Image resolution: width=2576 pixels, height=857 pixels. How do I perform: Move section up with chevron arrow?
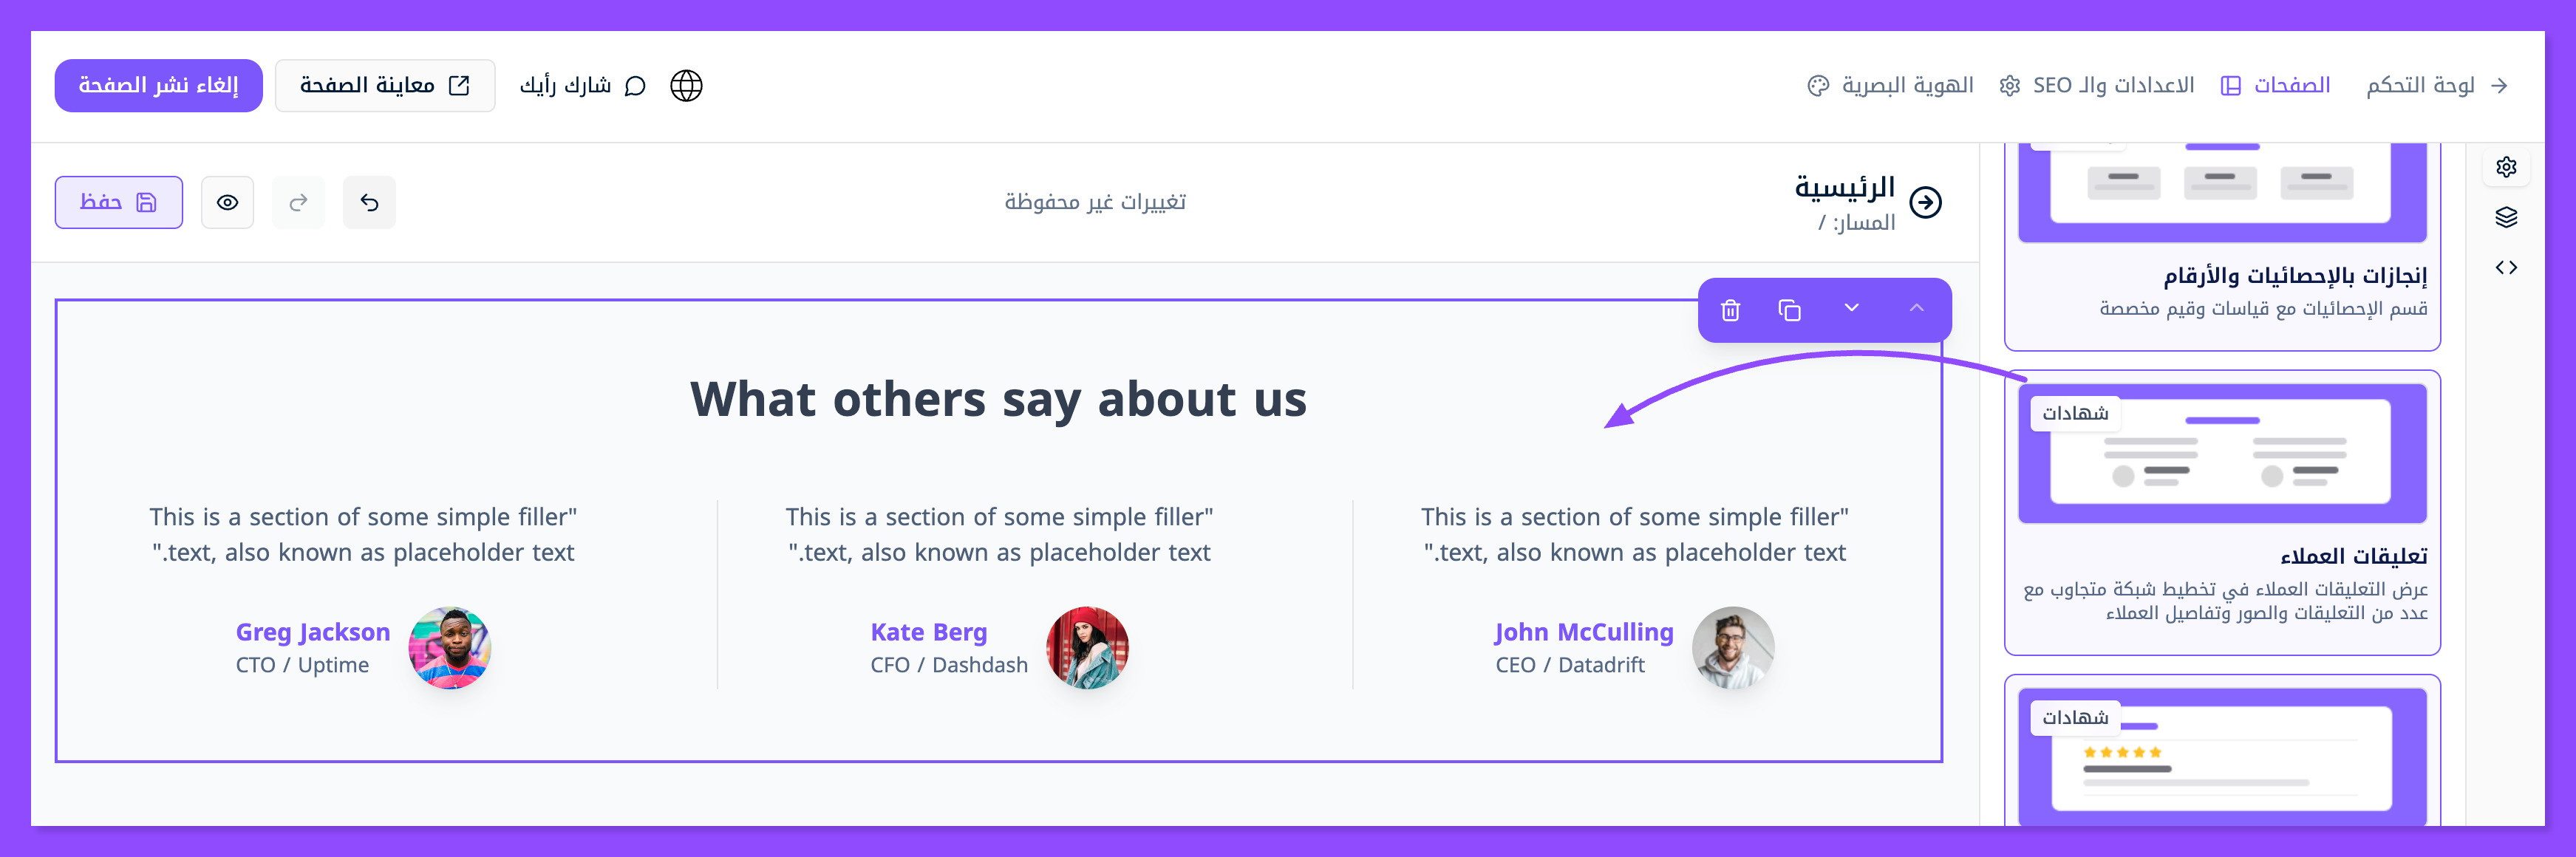pyautogui.click(x=1915, y=308)
